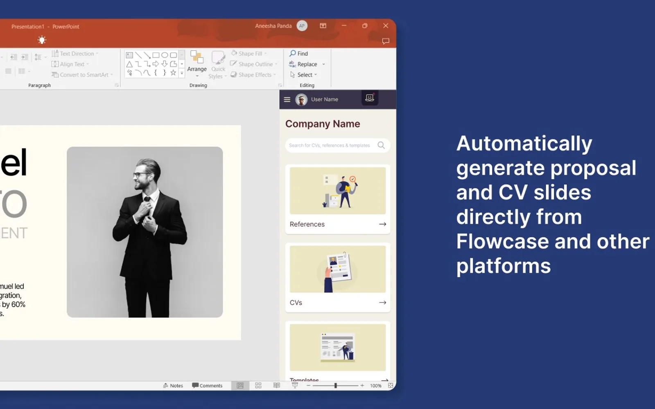
Task: Click the arrow next to References
Action: pos(383,224)
